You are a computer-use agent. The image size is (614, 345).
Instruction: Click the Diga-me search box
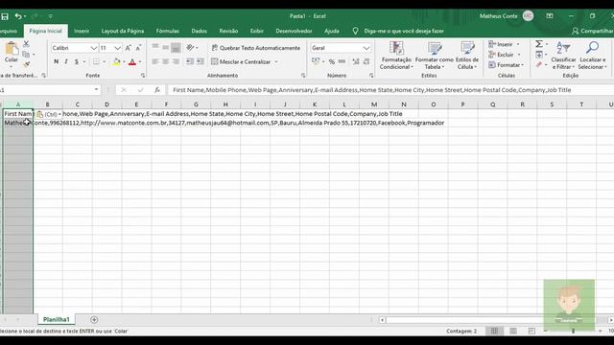tap(404, 31)
